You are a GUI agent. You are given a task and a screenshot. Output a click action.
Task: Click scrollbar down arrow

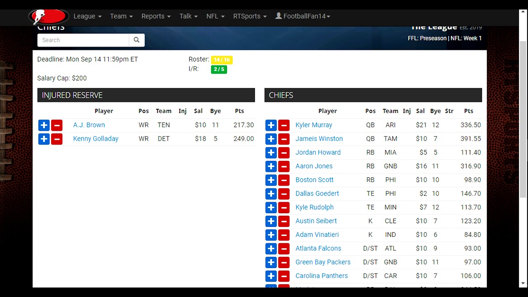pyautogui.click(x=523, y=283)
